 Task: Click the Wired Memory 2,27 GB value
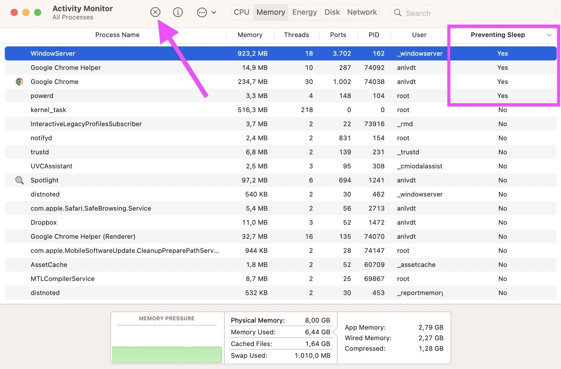tap(431, 338)
